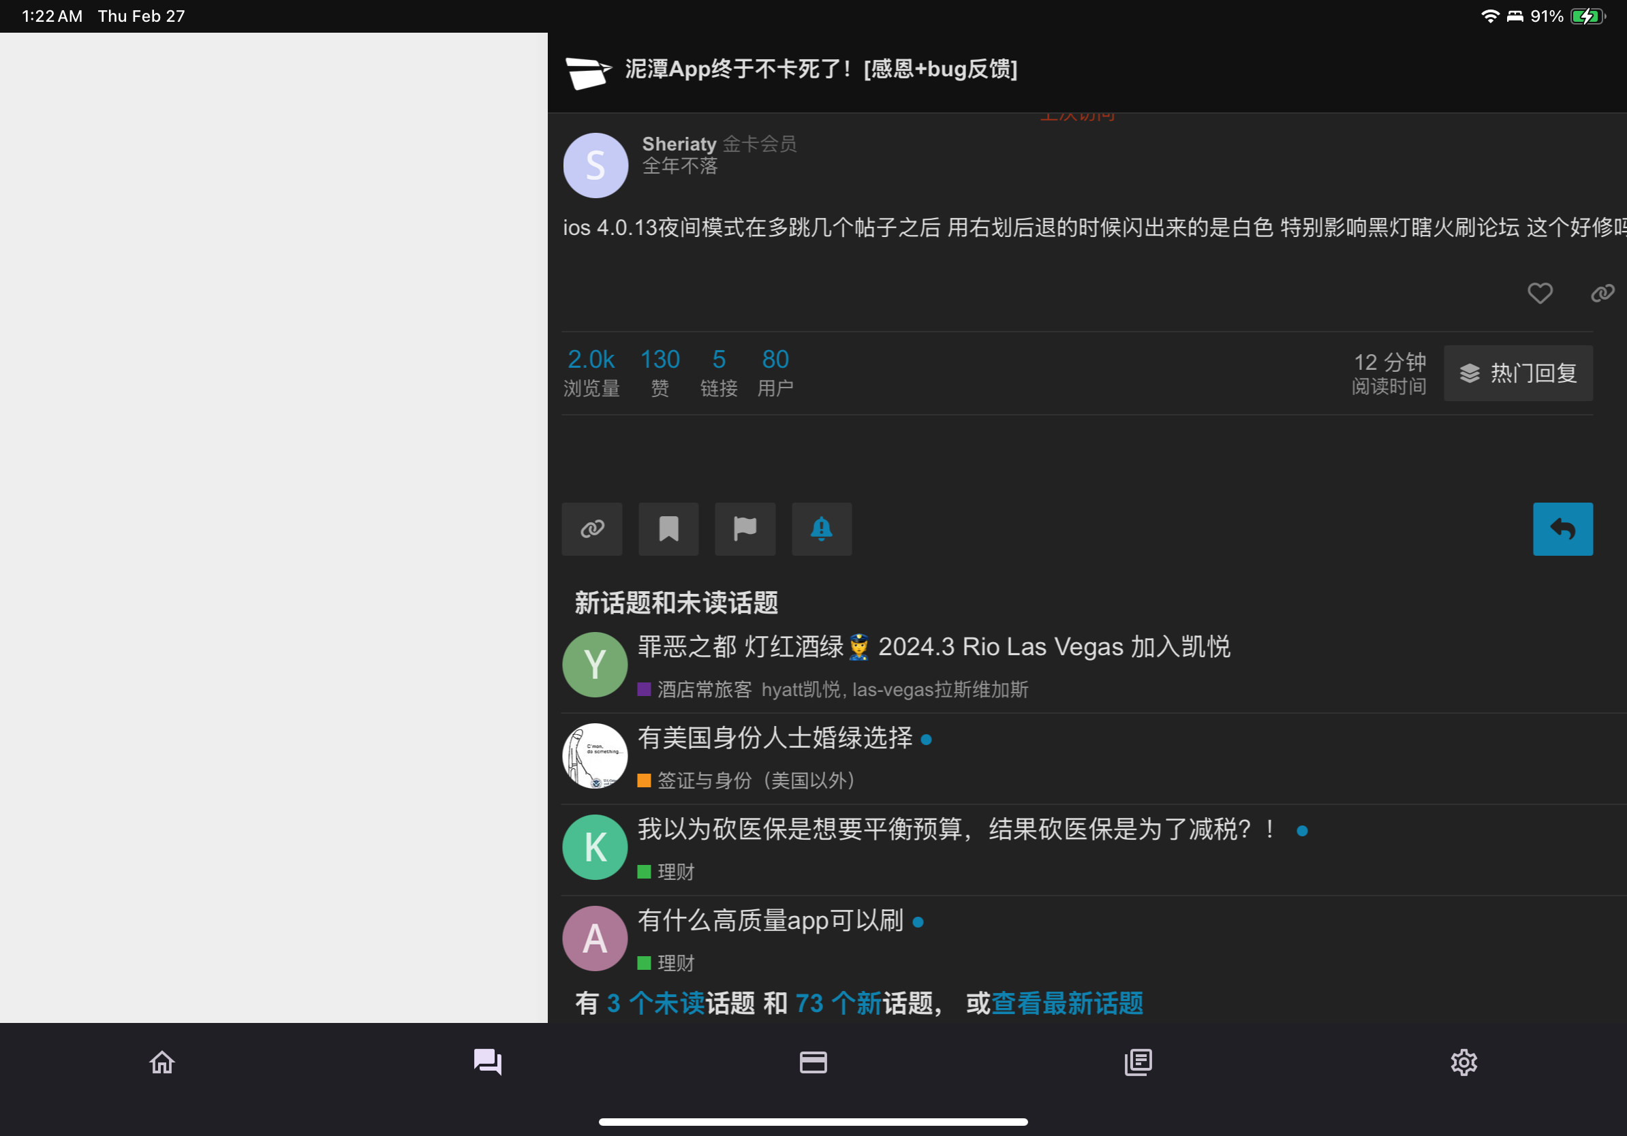Viewport: 1627px width, 1136px height.
Task: Share the topic using the link button
Action: point(591,529)
